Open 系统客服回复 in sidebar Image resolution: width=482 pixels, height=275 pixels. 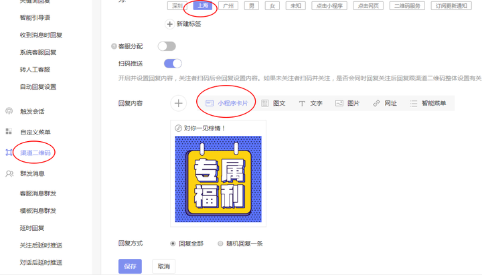click(x=38, y=52)
